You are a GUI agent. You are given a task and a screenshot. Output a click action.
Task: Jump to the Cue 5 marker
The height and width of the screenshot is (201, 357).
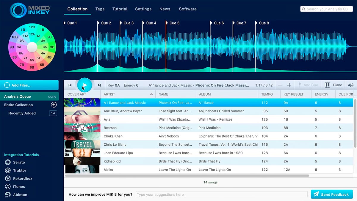(173, 23)
